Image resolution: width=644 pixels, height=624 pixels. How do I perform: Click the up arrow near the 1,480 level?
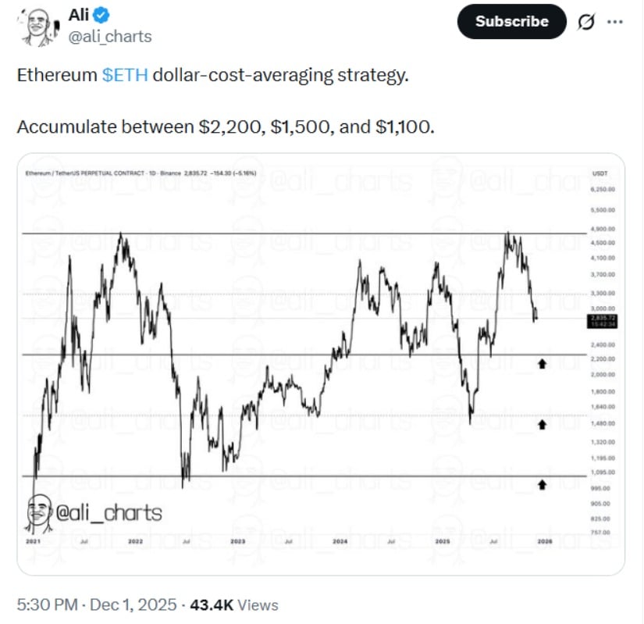click(x=543, y=424)
